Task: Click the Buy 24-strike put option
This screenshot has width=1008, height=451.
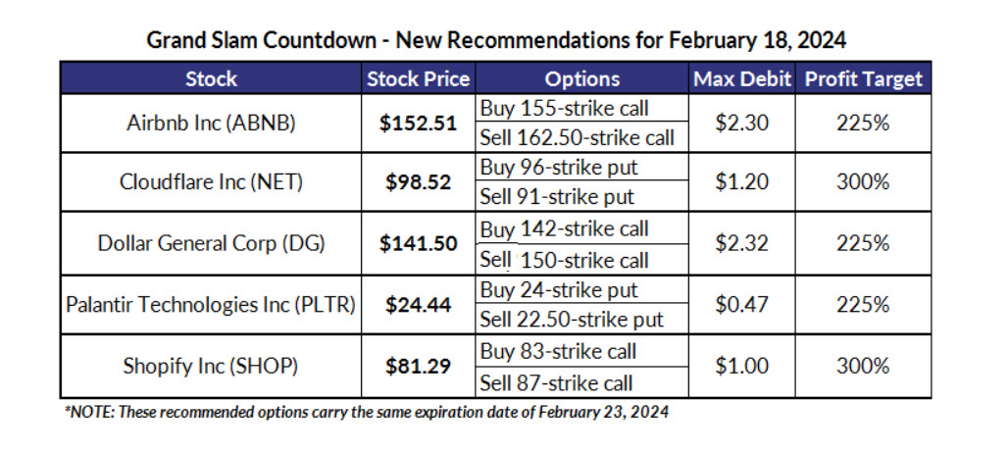Action: 558,290
